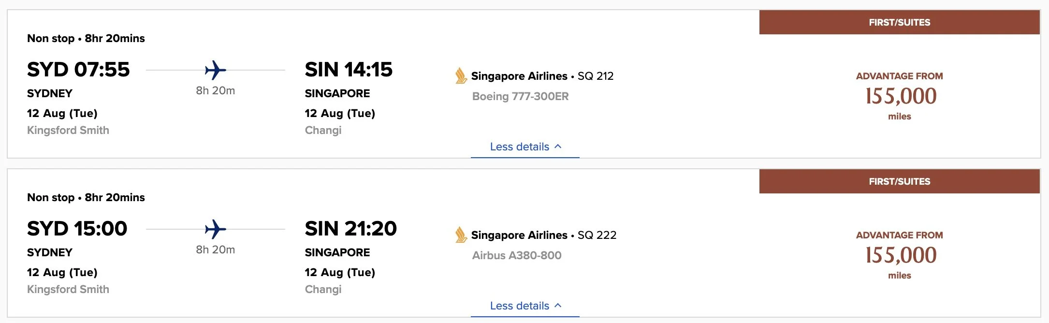Collapse details chevron for the 07:55 flight
The width and height of the screenshot is (1049, 323).
[x=558, y=146]
